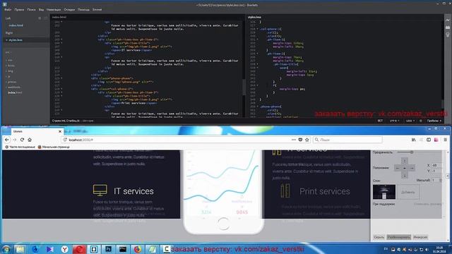This screenshot has height=254, width=452.
Task: Click the pink extension icon in Firefox toolbar
Action: [436, 140]
